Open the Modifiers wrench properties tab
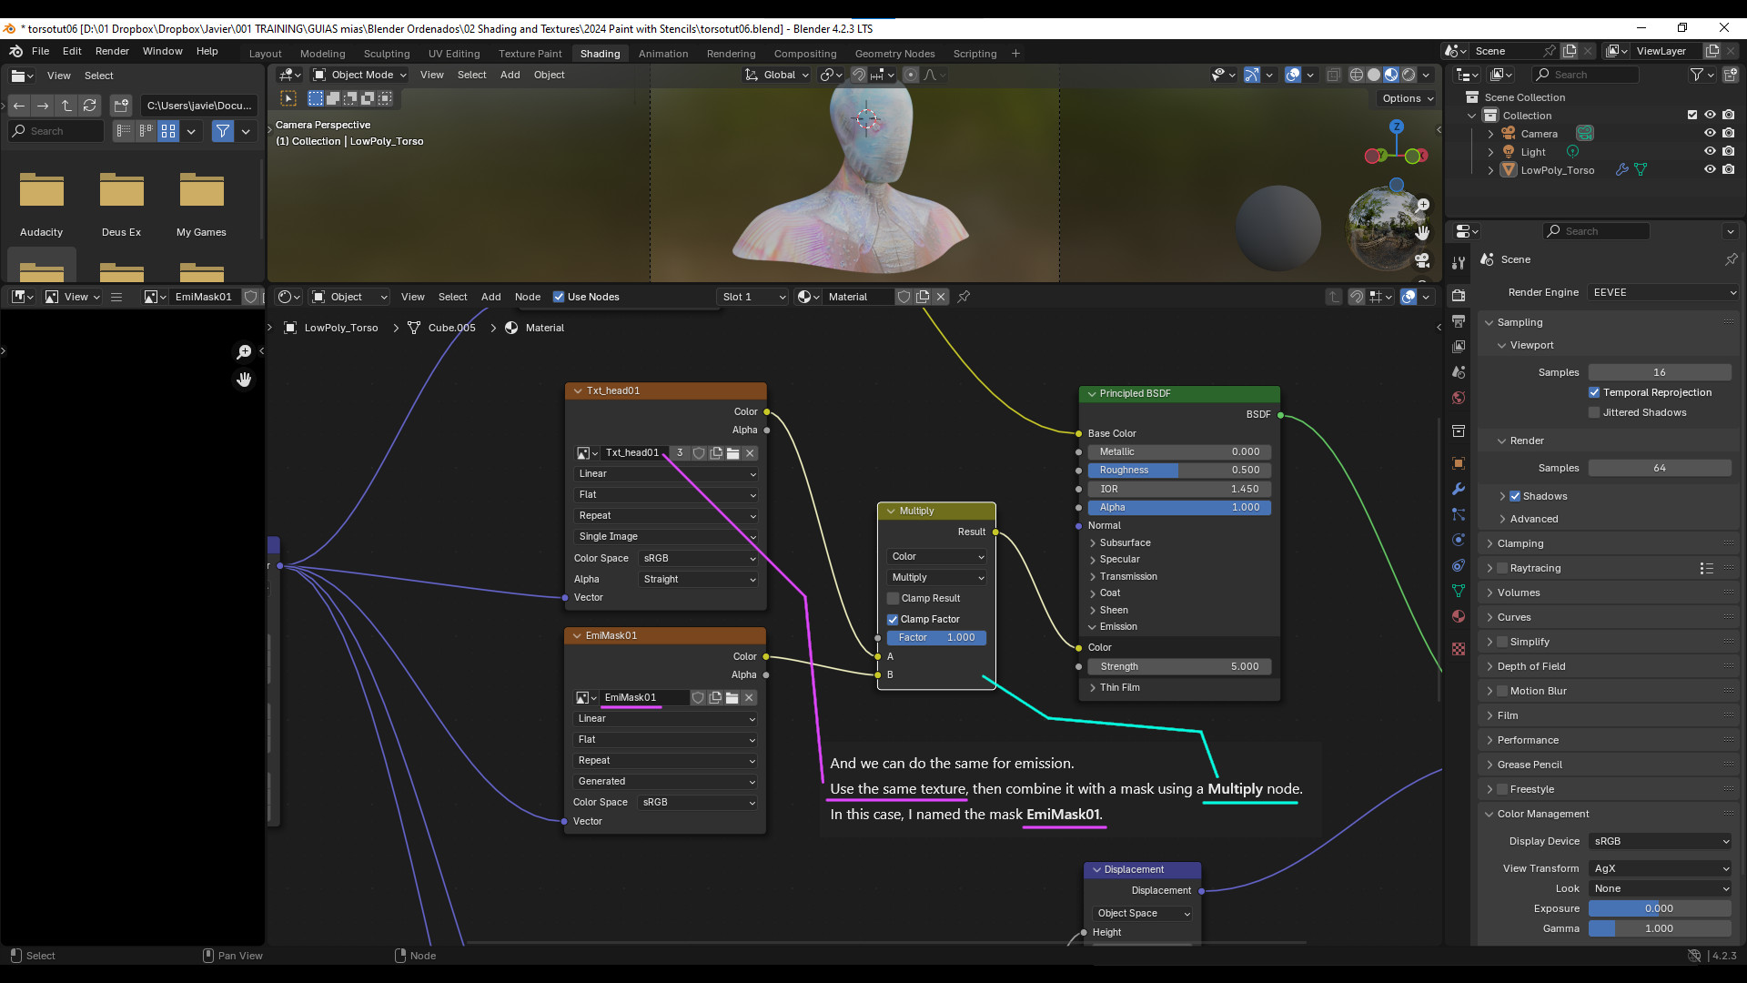The height and width of the screenshot is (983, 1747). point(1459,489)
